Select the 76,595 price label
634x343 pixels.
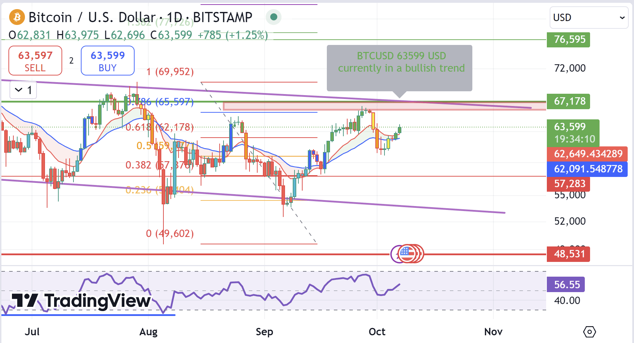point(568,40)
